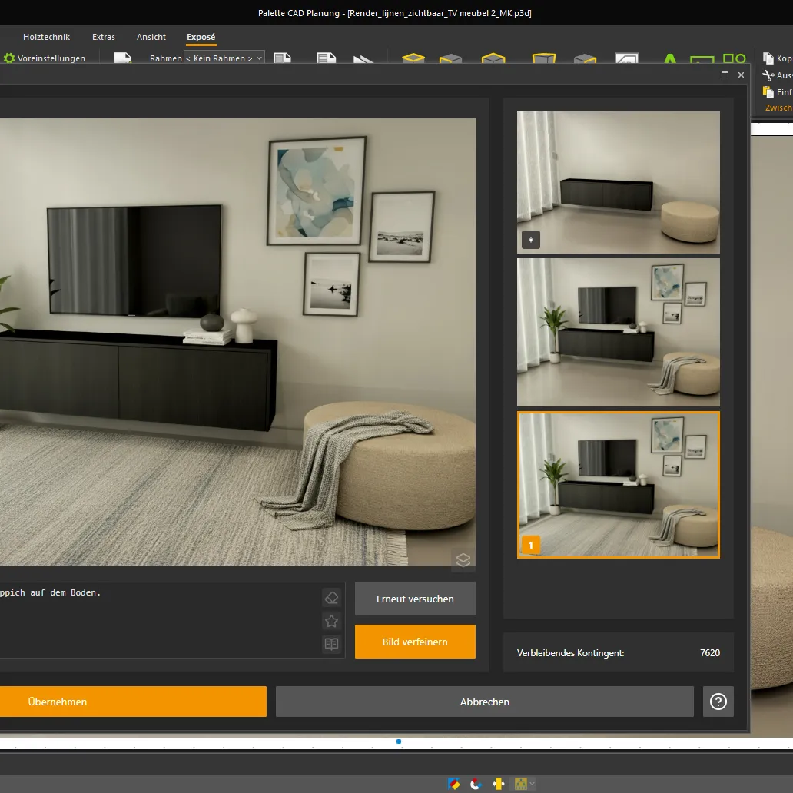Maximize the image dialog window

(725, 75)
